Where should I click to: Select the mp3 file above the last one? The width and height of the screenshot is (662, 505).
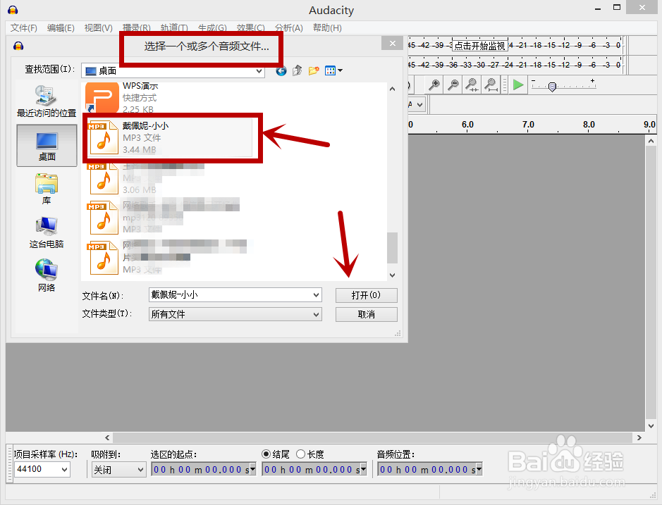(x=163, y=217)
